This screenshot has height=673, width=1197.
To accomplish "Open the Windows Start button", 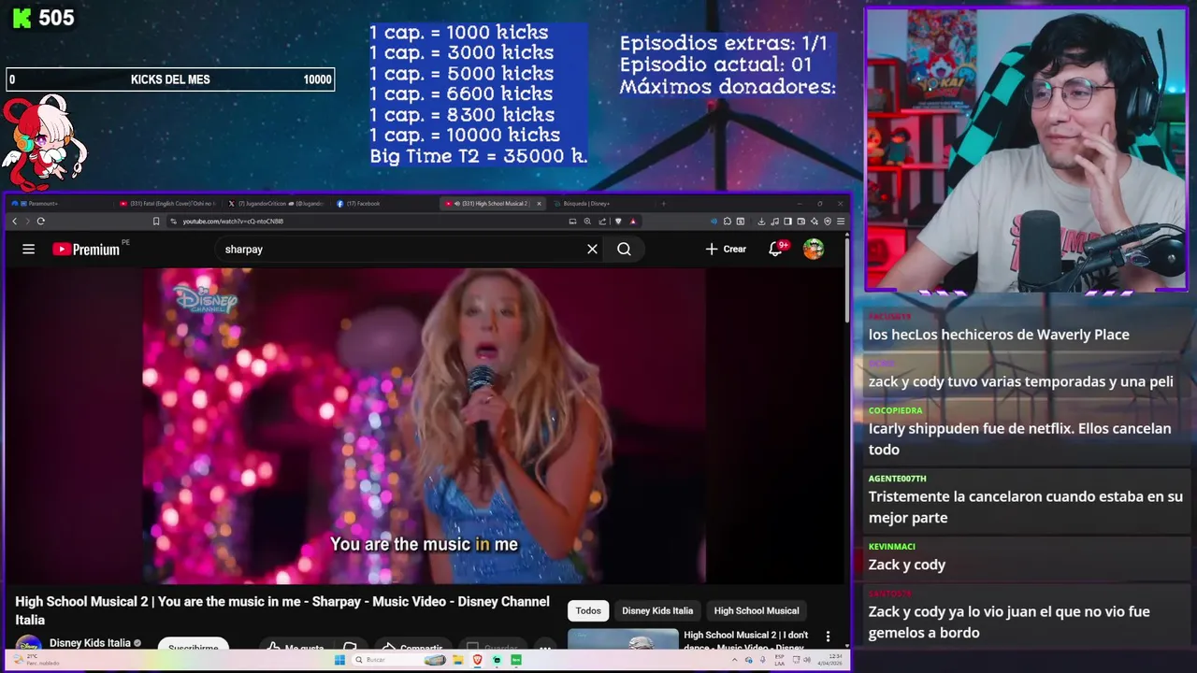I will [x=339, y=660].
